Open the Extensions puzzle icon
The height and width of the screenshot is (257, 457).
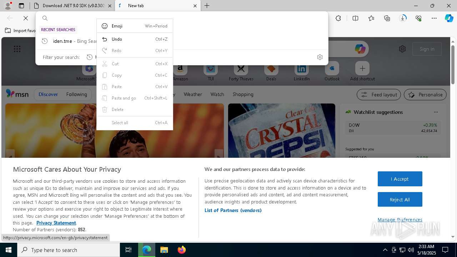[338, 18]
